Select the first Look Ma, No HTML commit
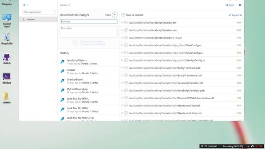 89,100
